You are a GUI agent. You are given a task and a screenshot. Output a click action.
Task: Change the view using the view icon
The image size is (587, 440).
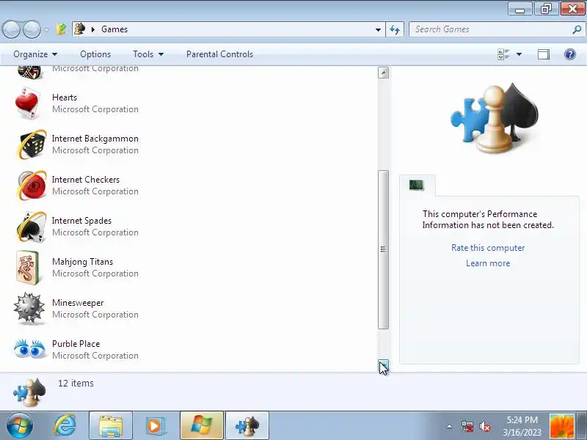tap(503, 54)
